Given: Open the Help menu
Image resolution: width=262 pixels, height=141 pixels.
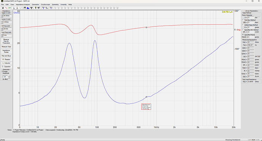Looking at the screenshot, I should [x=70, y=5].
